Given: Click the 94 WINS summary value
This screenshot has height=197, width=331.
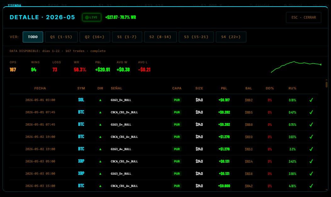Looking at the screenshot, I should (x=34, y=70).
